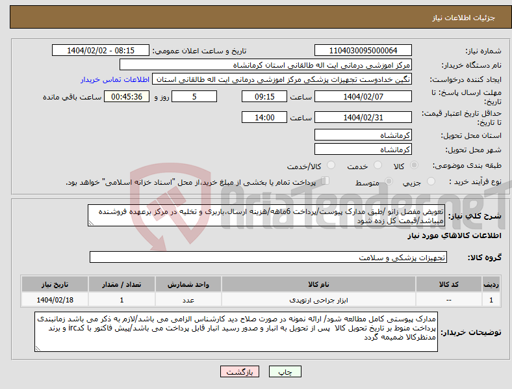
Task: Click the چاپ (print) button
Action: coord(285,371)
